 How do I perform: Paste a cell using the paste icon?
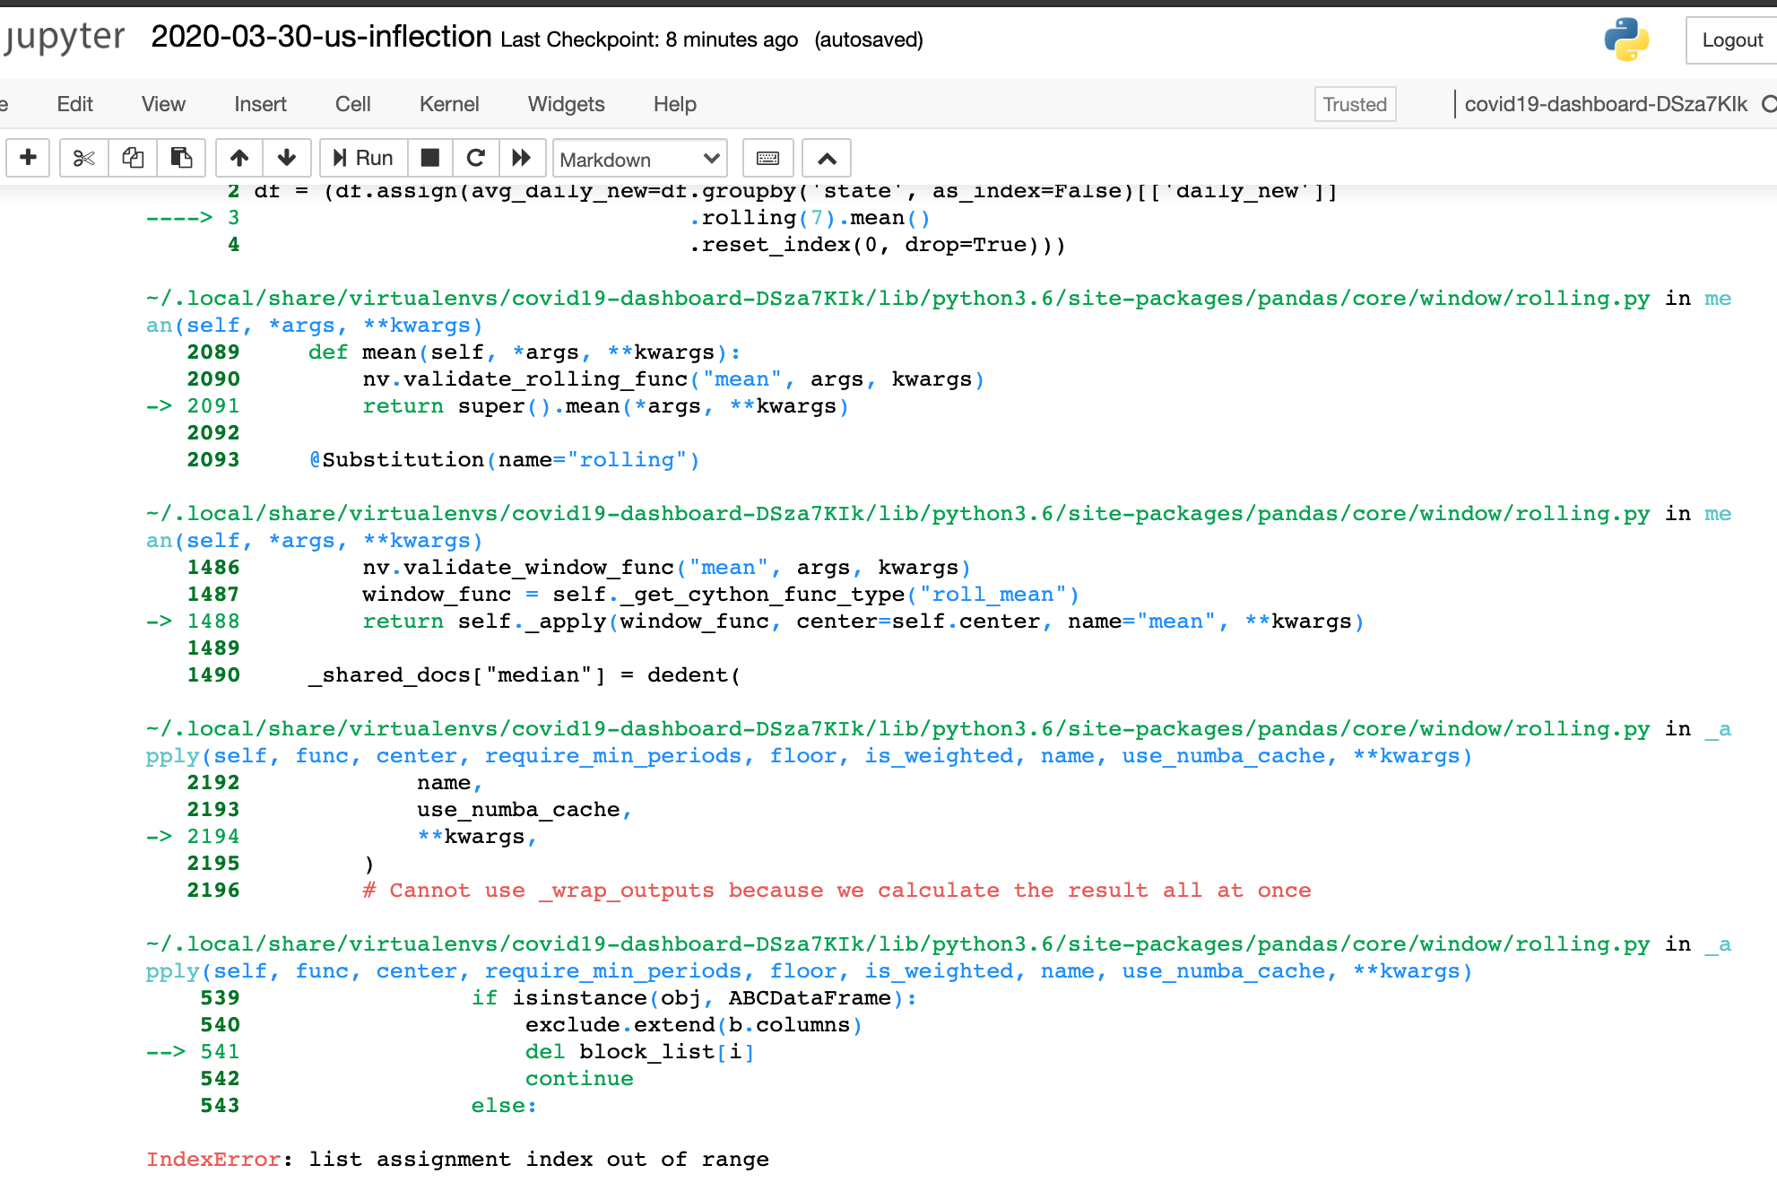[x=182, y=158]
